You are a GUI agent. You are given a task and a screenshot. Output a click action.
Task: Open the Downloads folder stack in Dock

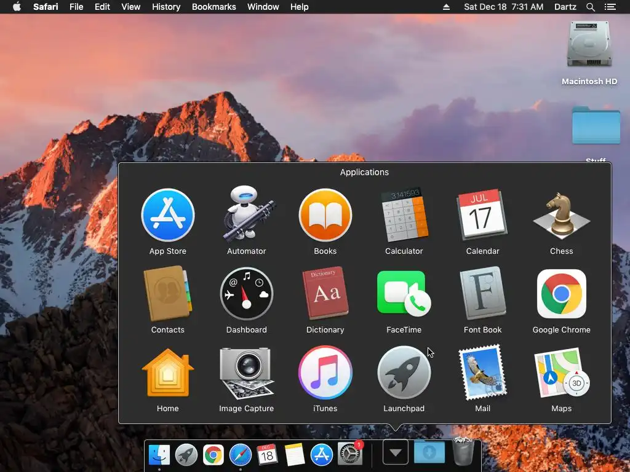tap(429, 452)
